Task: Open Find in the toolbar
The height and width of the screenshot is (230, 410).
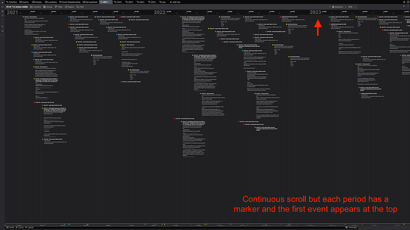Action: click(x=80, y=7)
